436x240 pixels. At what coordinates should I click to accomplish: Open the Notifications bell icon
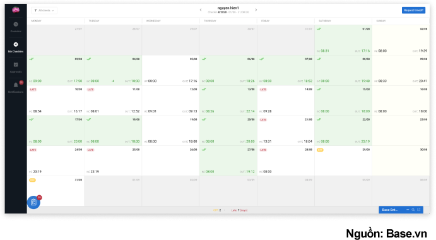16,85
